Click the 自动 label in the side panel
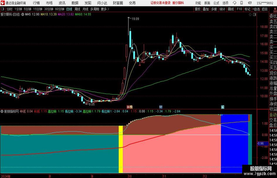277x178 pixels. point(273,115)
